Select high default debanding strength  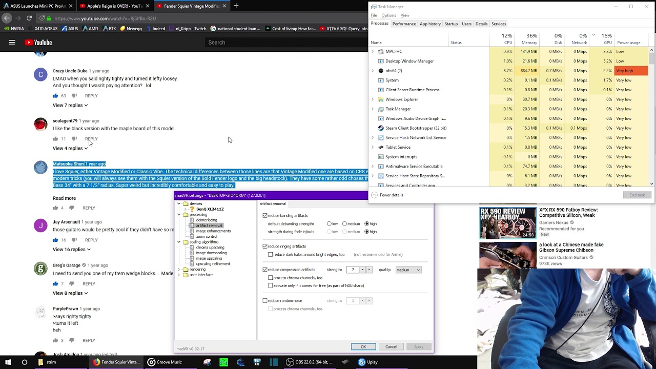pos(367,224)
